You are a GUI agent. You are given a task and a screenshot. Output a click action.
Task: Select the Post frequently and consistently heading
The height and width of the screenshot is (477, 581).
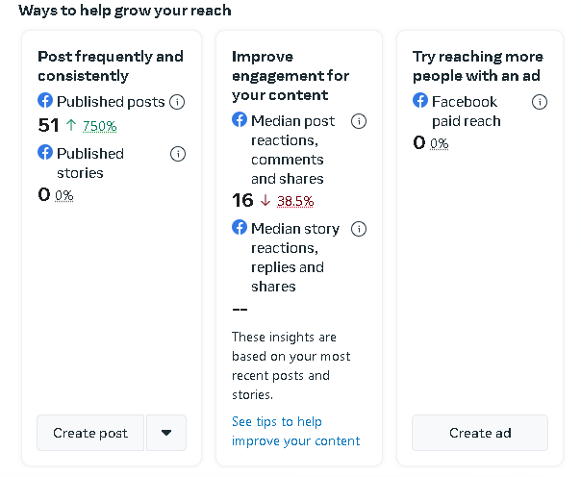point(110,65)
